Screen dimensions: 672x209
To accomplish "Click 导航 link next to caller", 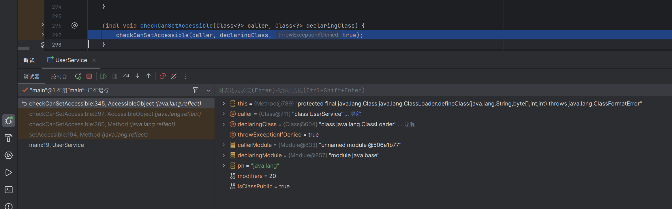I will (356, 114).
